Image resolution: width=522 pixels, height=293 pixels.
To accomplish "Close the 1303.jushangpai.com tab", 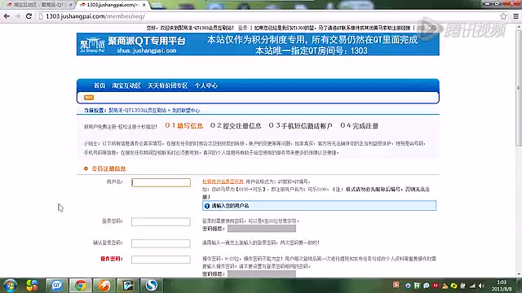I will pyautogui.click(x=144, y=5).
